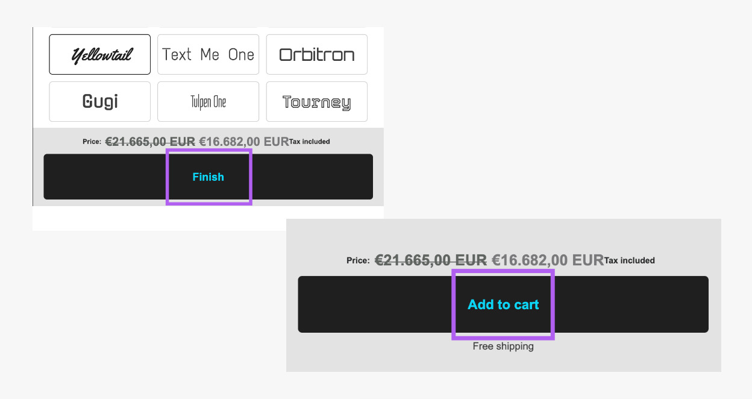Click the Add to cart button
Image resolution: width=752 pixels, height=399 pixels.
(503, 304)
